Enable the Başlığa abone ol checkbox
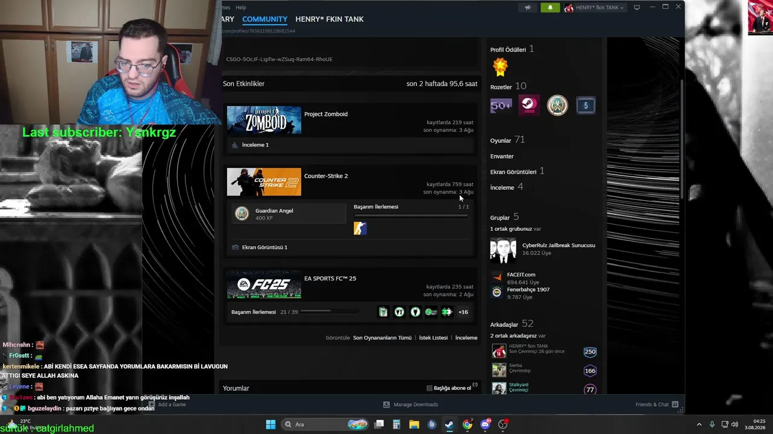The width and height of the screenshot is (773, 434). [x=429, y=388]
